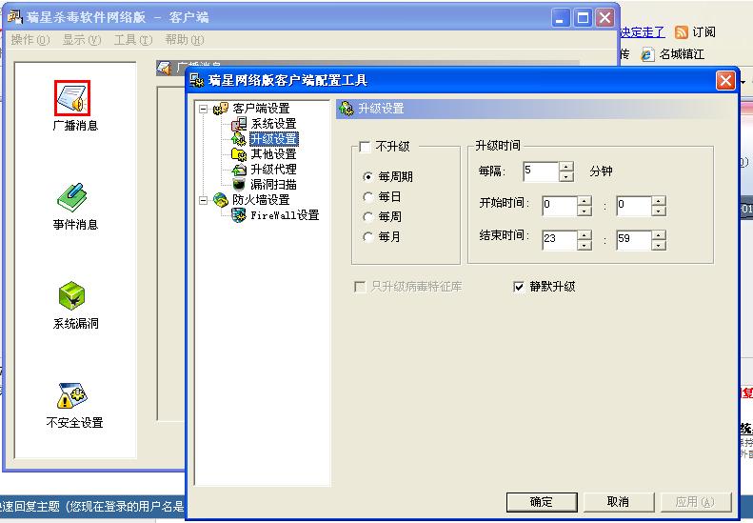Click the 开始时间 minute input field
The width and height of the screenshot is (753, 523).
634,206
